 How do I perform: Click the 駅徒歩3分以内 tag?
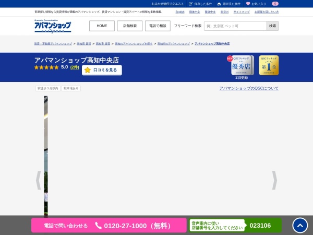pyautogui.click(x=48, y=88)
